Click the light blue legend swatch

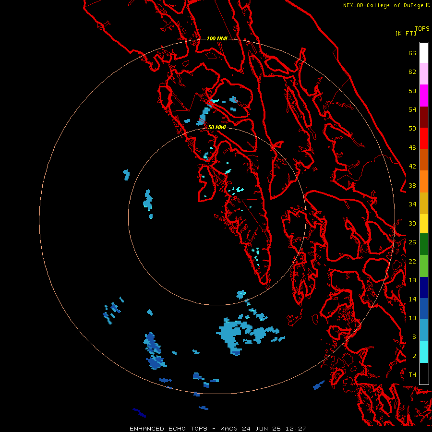click(x=424, y=330)
